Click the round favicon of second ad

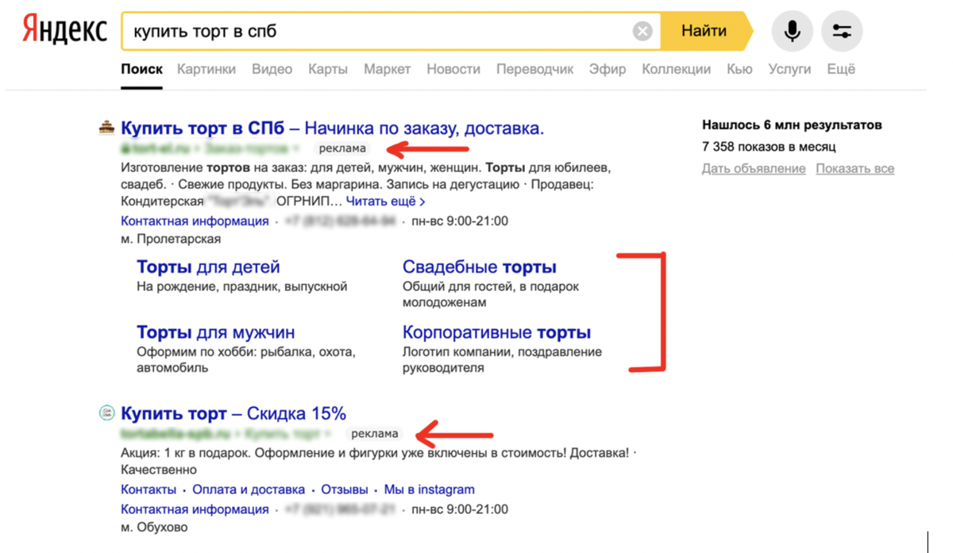(x=106, y=413)
